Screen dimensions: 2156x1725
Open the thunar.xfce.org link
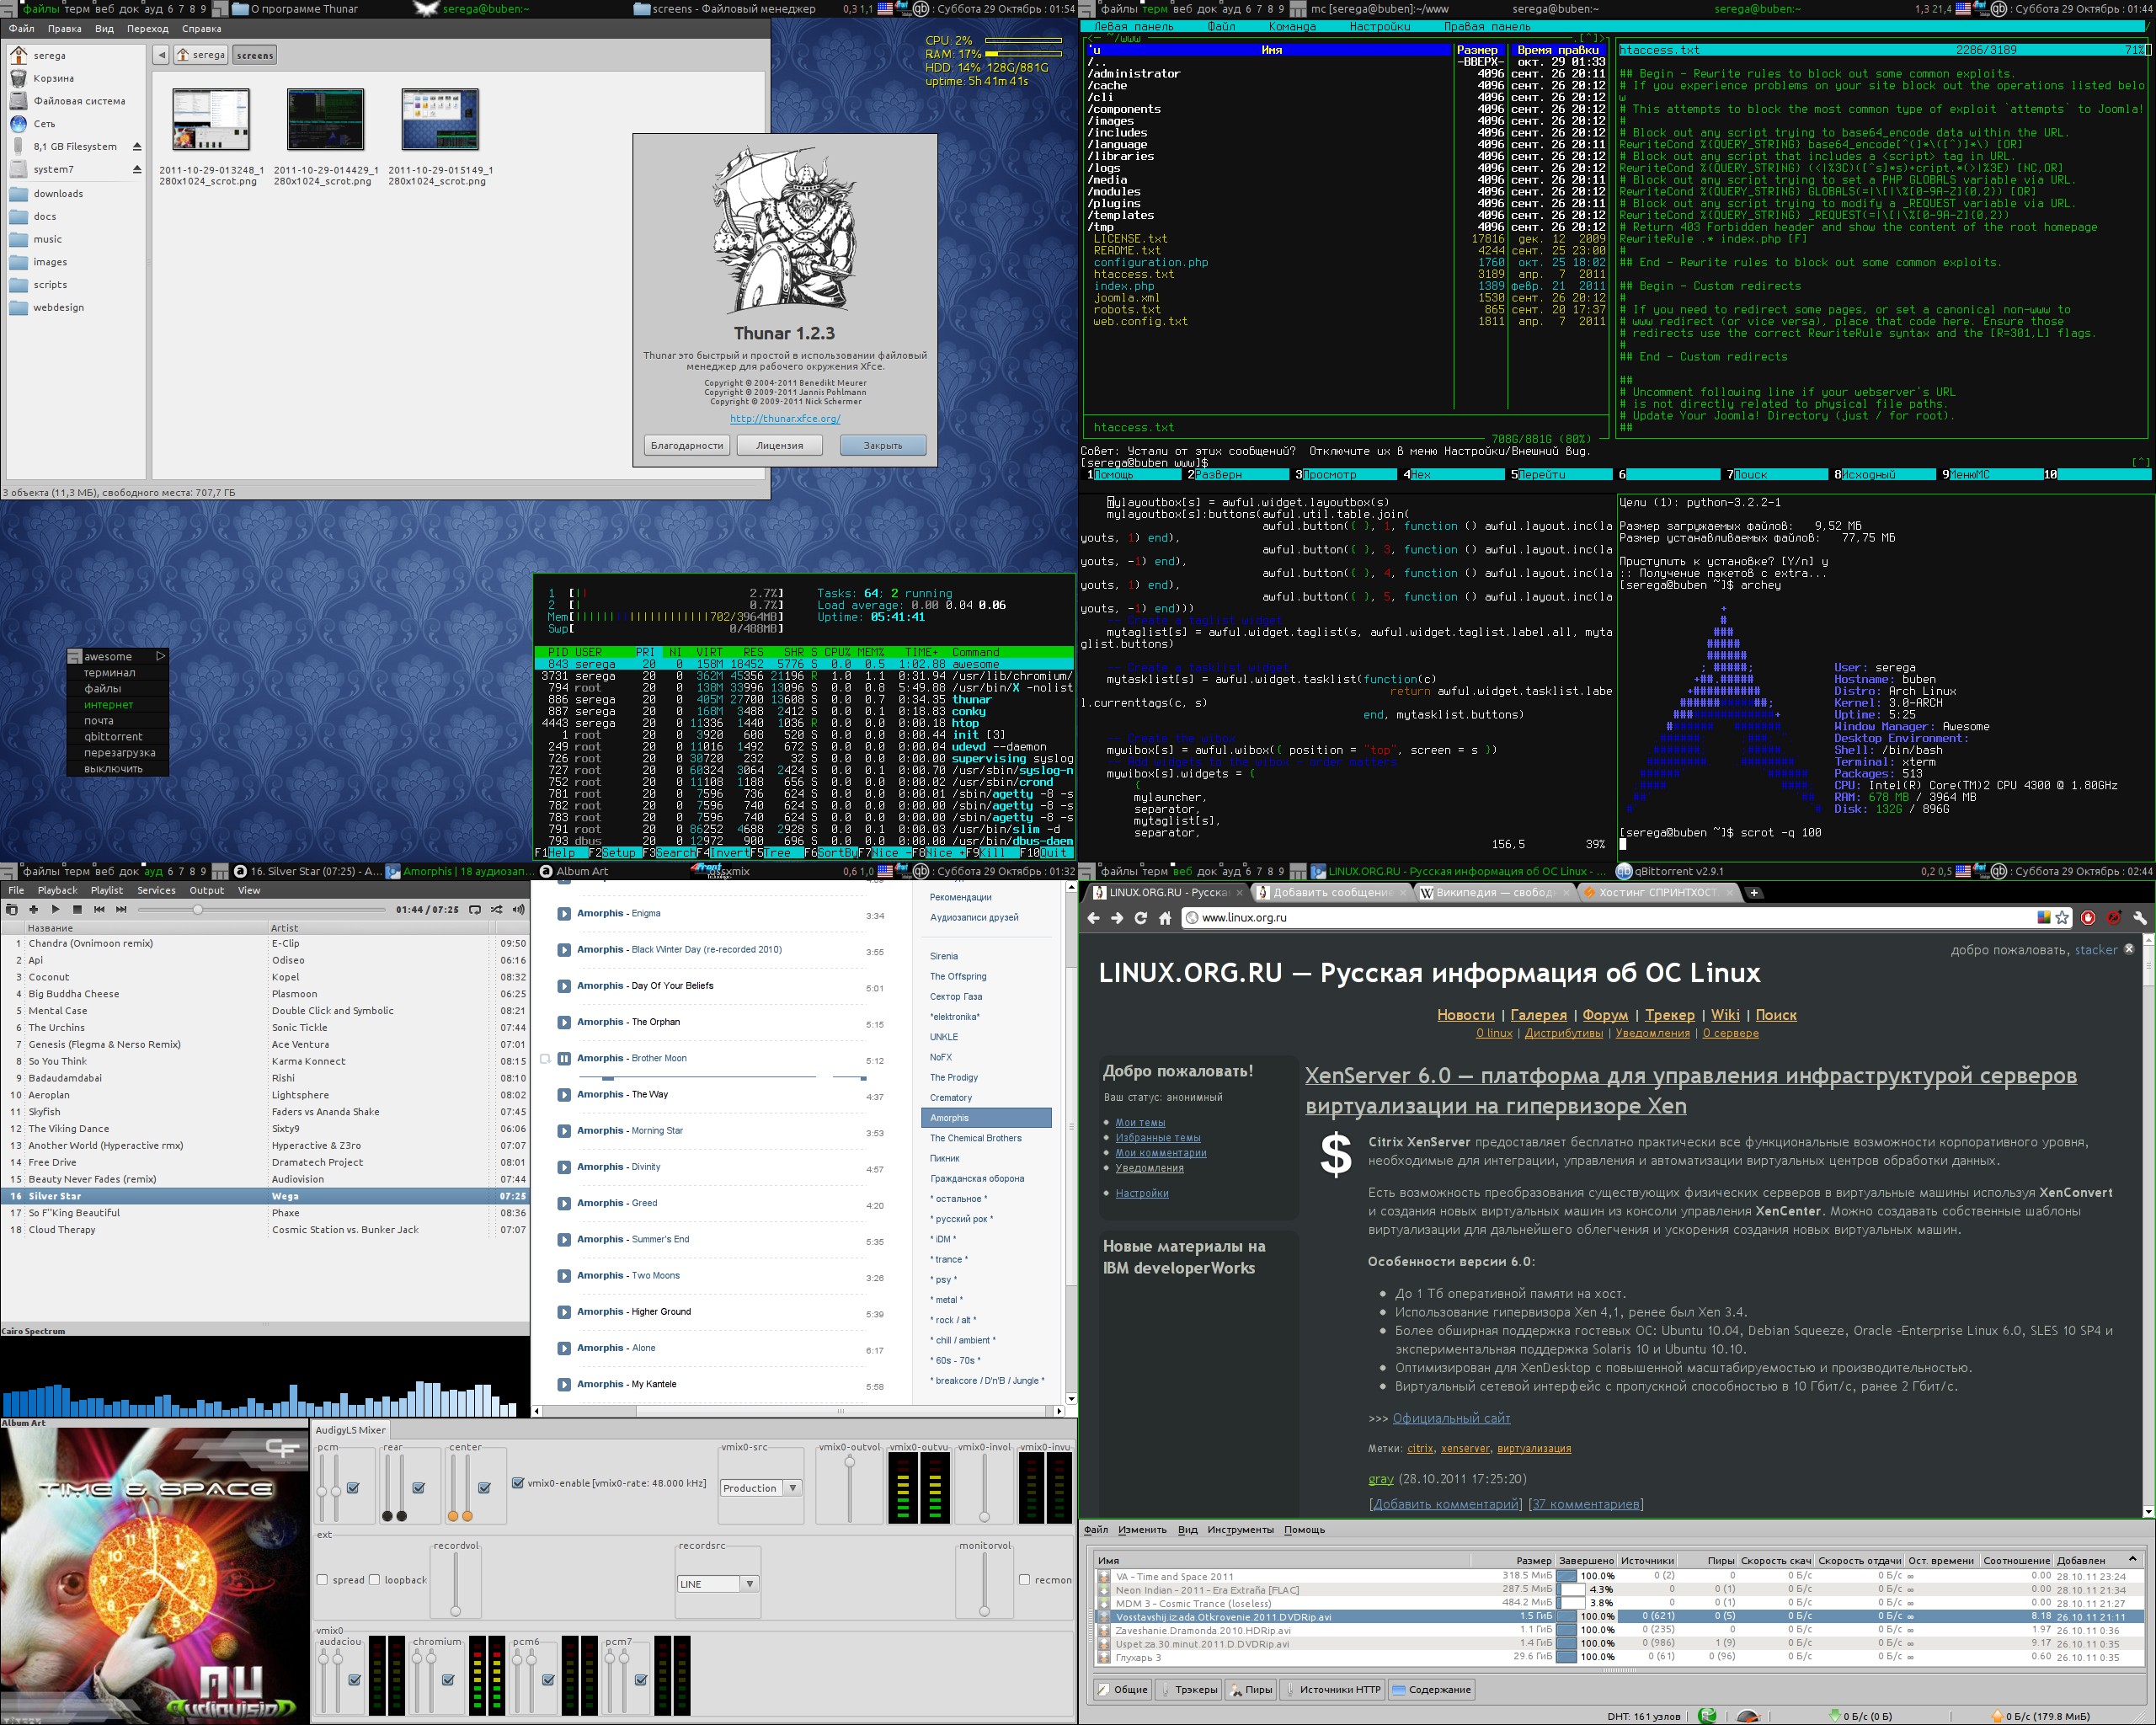[785, 418]
